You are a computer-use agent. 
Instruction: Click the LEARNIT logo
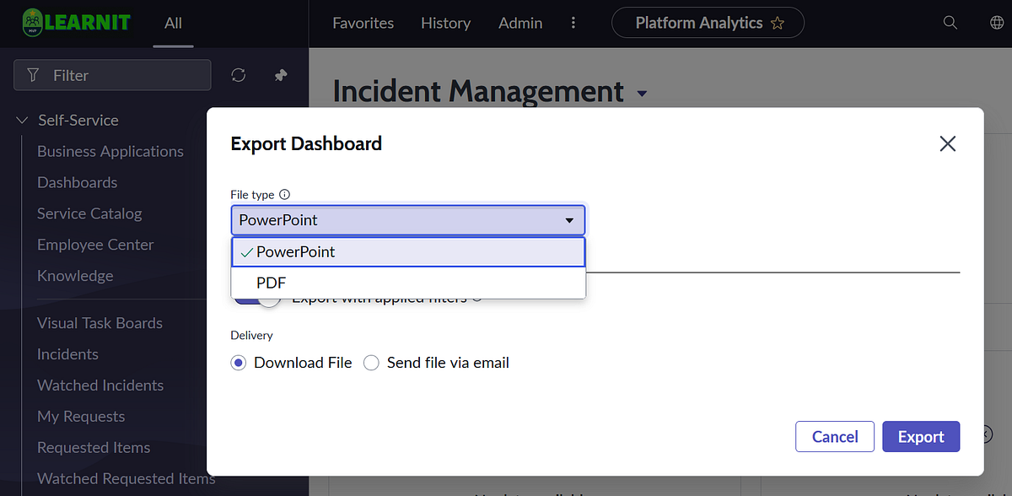tap(76, 23)
